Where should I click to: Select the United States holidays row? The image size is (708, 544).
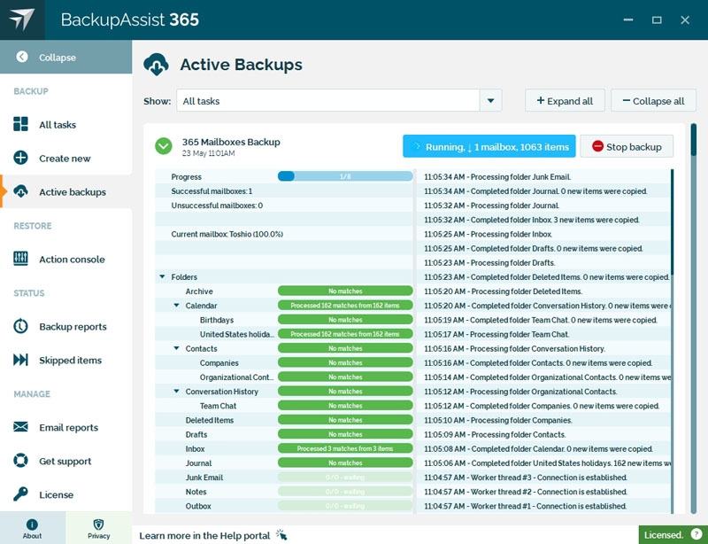click(283, 334)
